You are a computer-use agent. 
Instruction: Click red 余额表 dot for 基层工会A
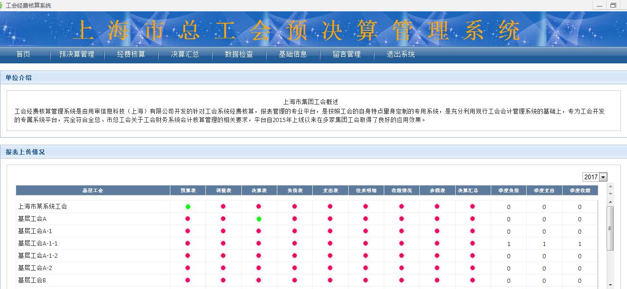(437, 219)
